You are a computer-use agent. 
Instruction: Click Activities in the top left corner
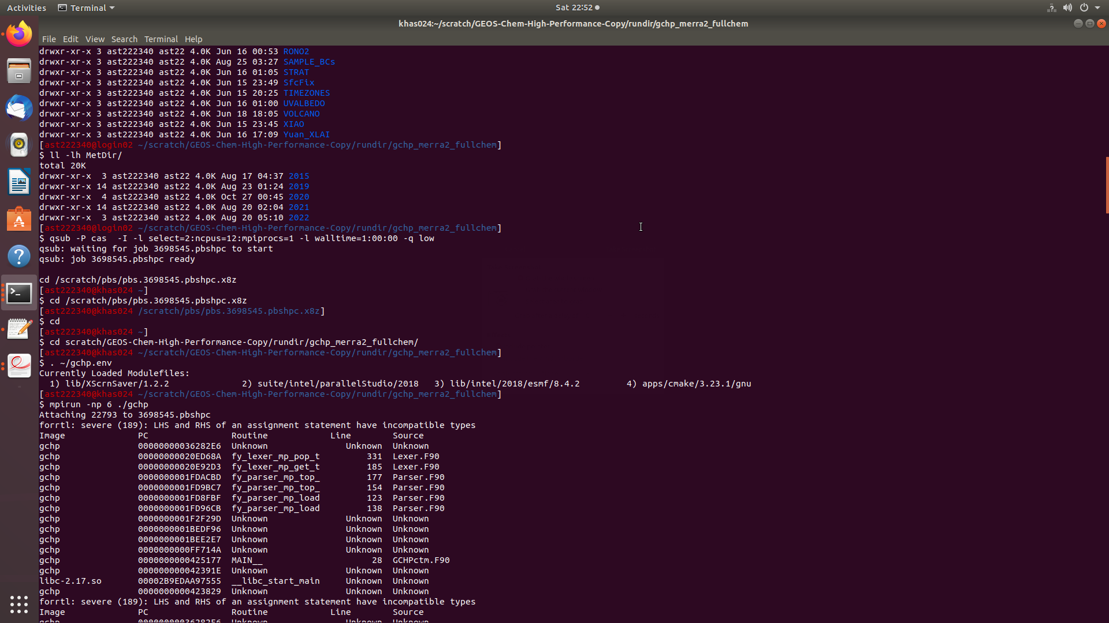click(27, 7)
